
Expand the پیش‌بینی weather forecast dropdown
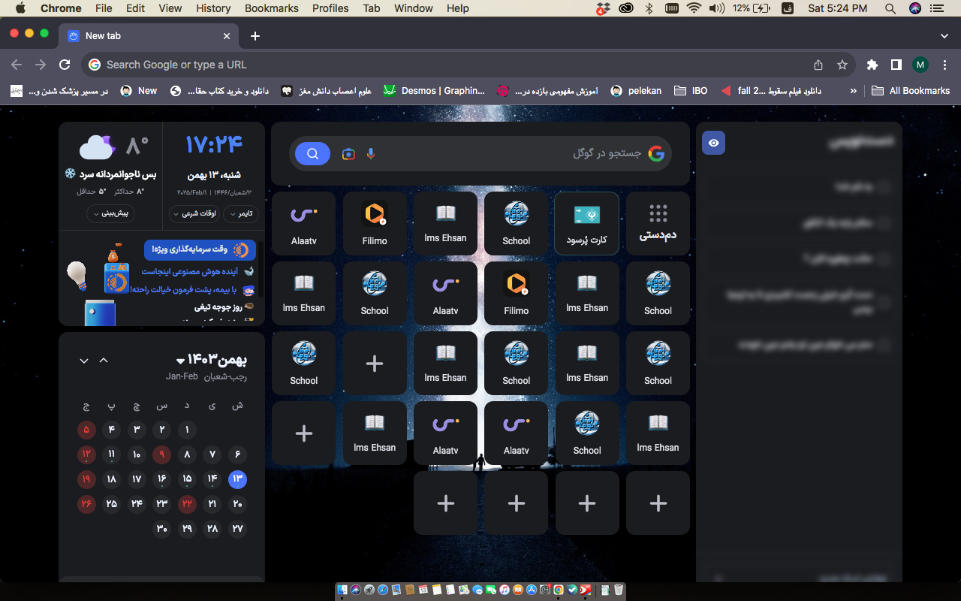coord(111,214)
